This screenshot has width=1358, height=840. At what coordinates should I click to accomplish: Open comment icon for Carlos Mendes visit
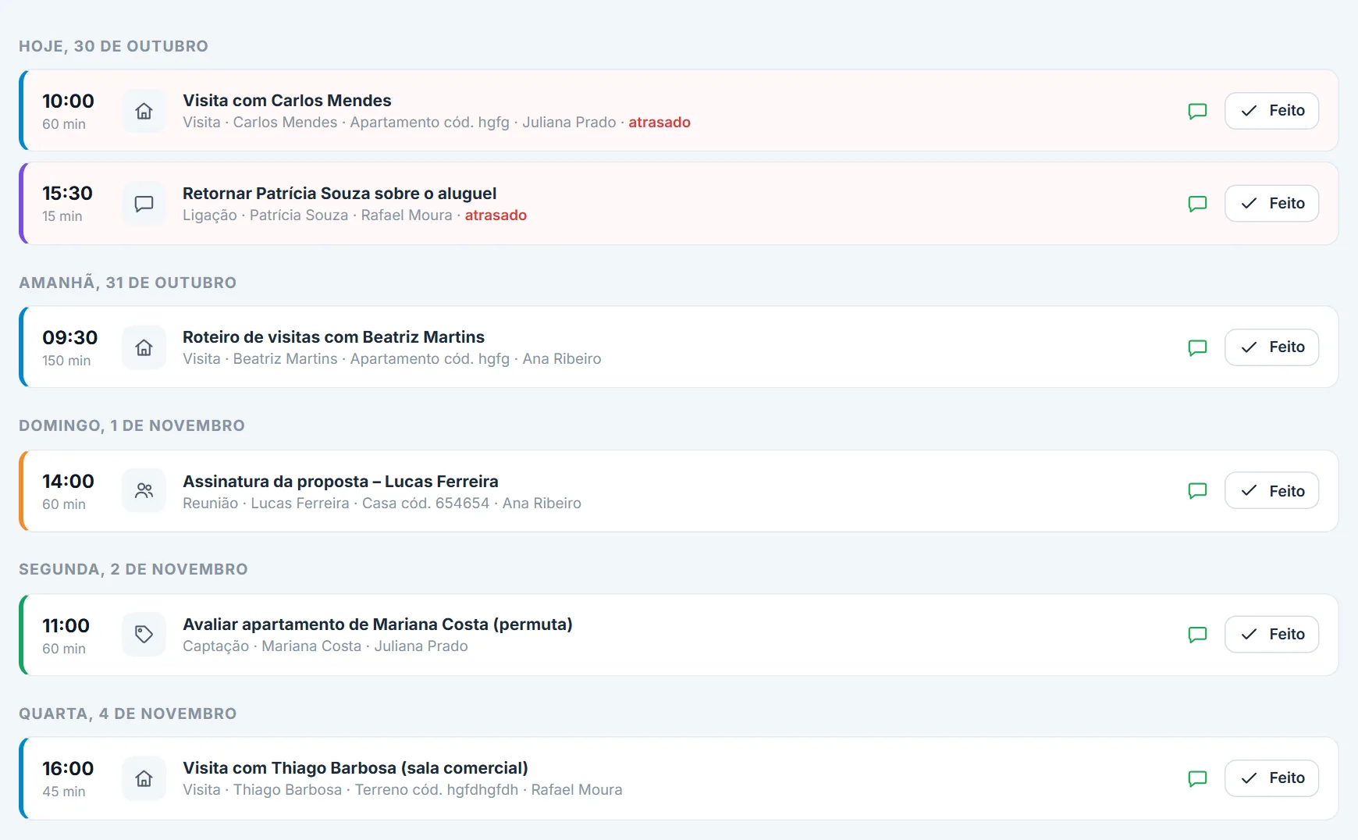[1197, 111]
